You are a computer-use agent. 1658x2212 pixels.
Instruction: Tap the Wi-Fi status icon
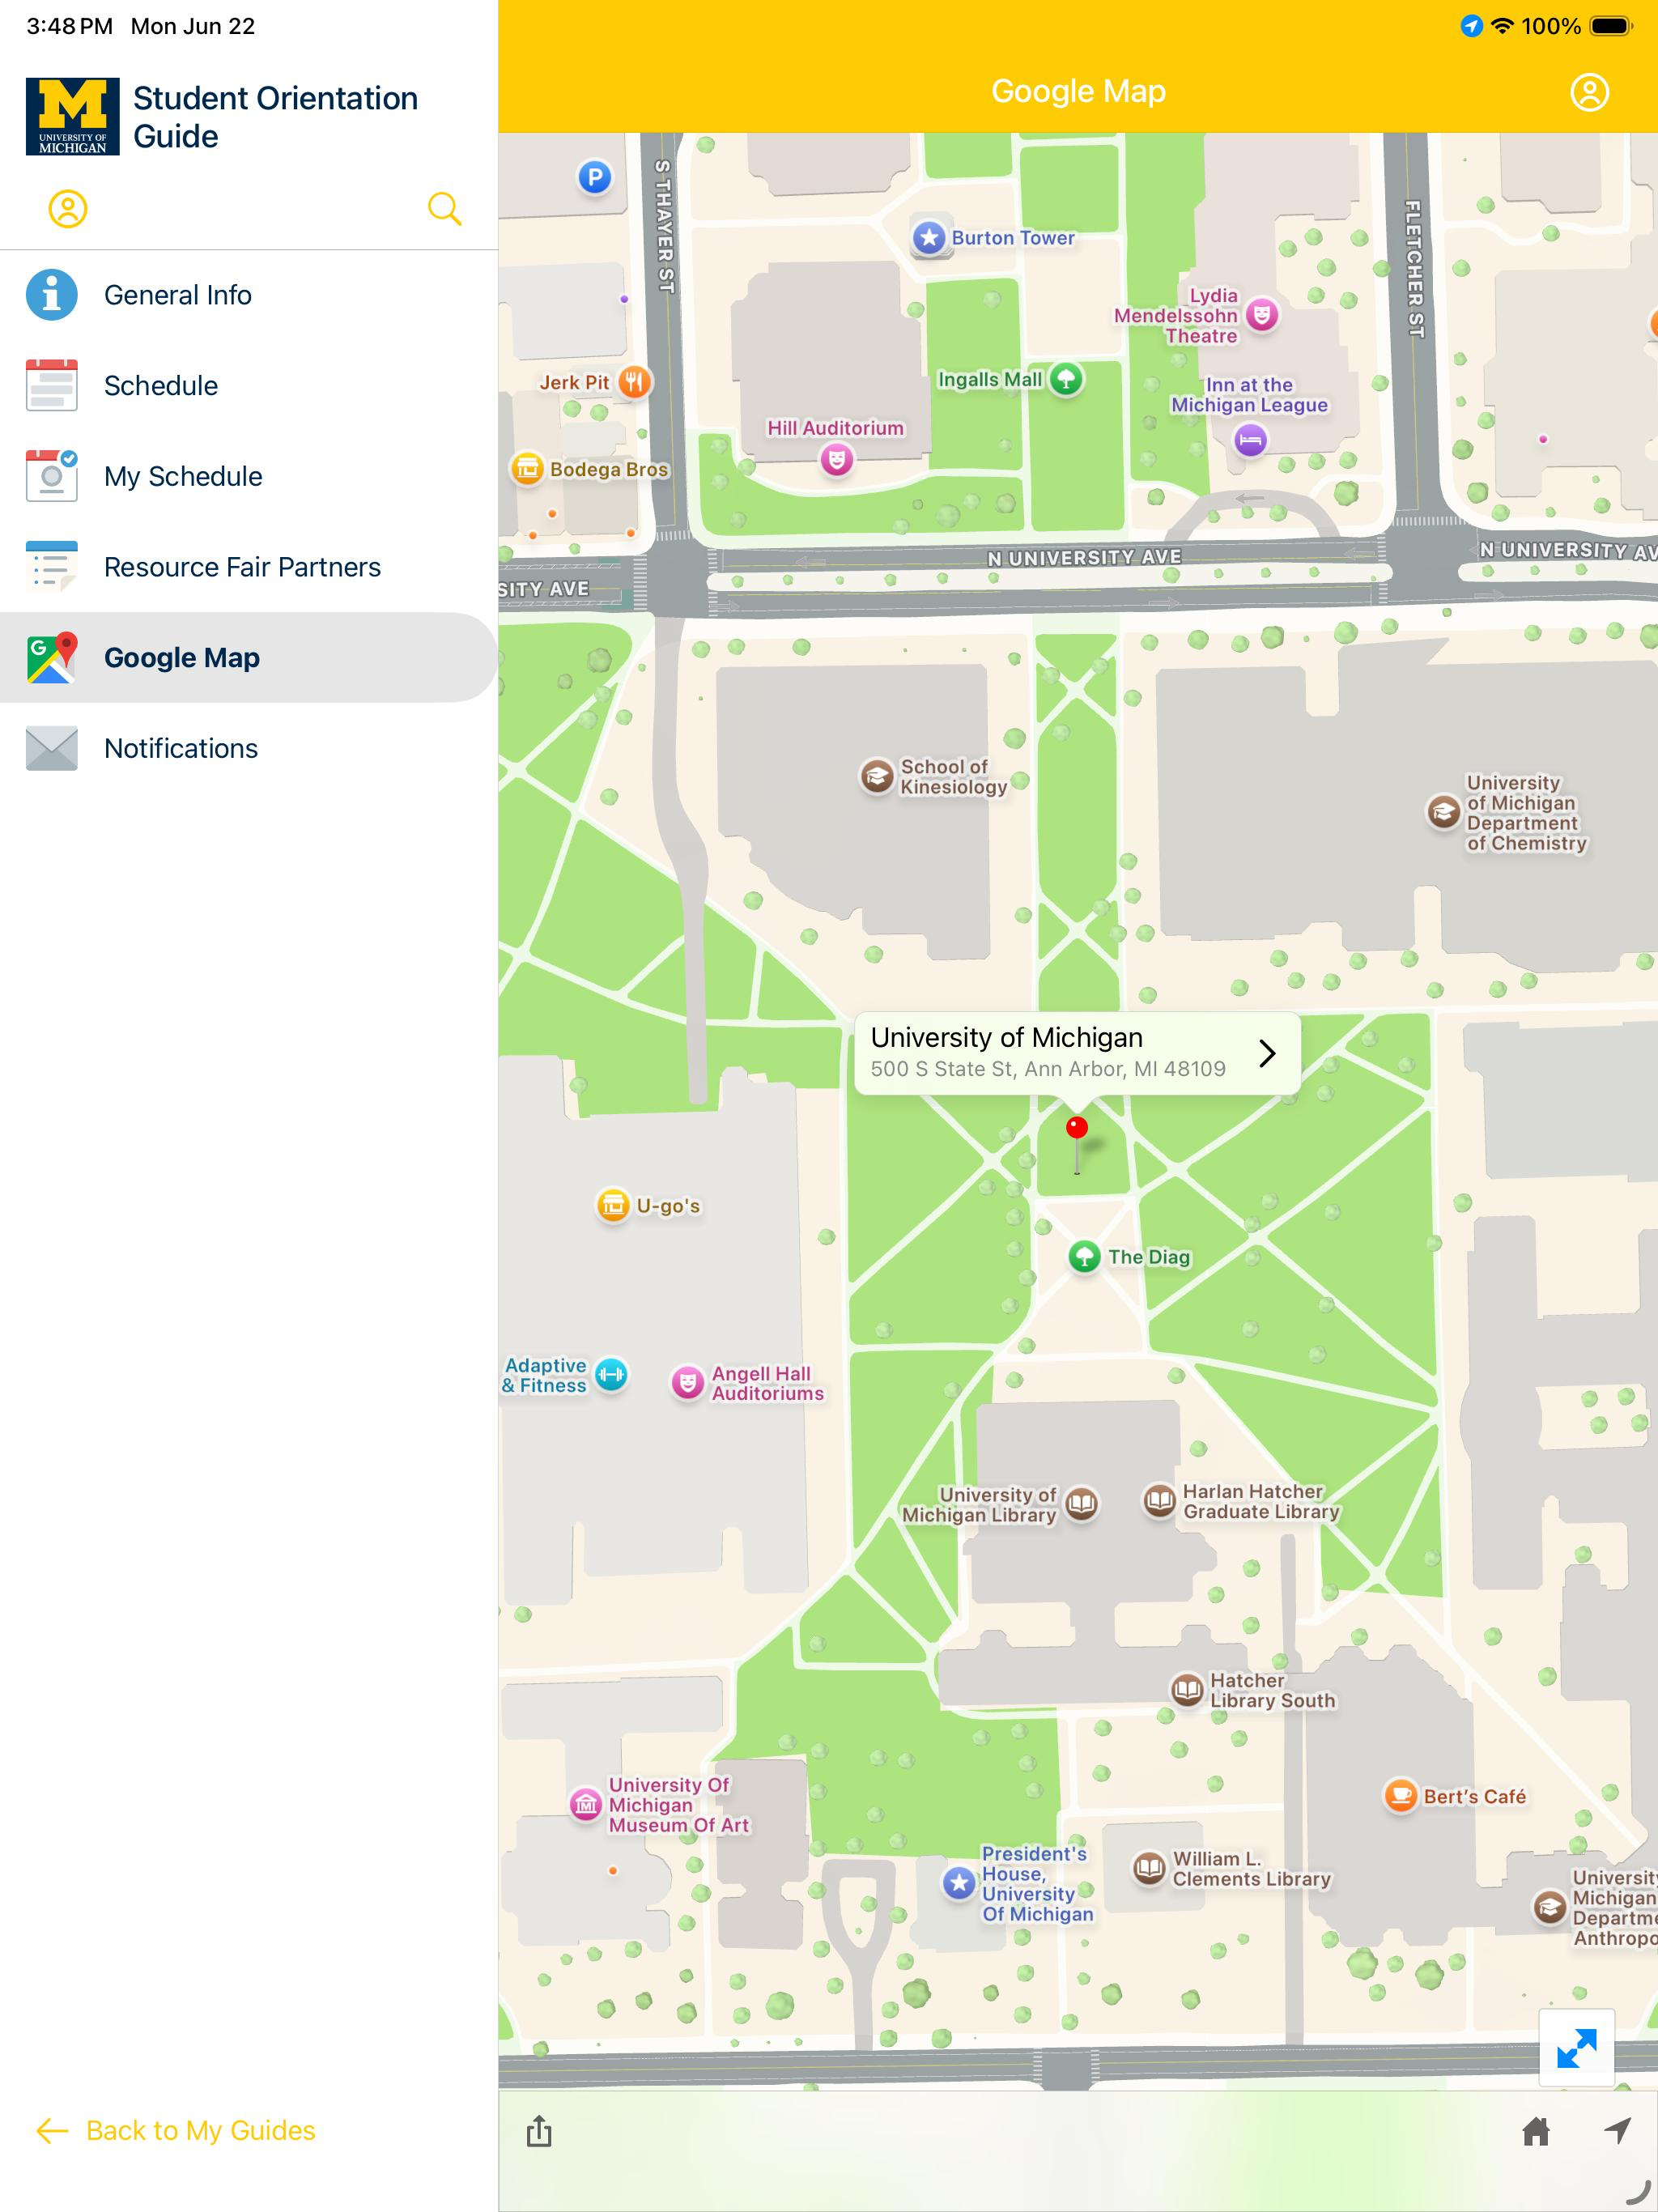tap(1502, 26)
